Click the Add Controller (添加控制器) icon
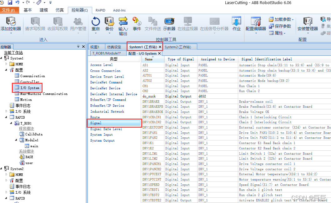331x203 pixels. pos(11,22)
